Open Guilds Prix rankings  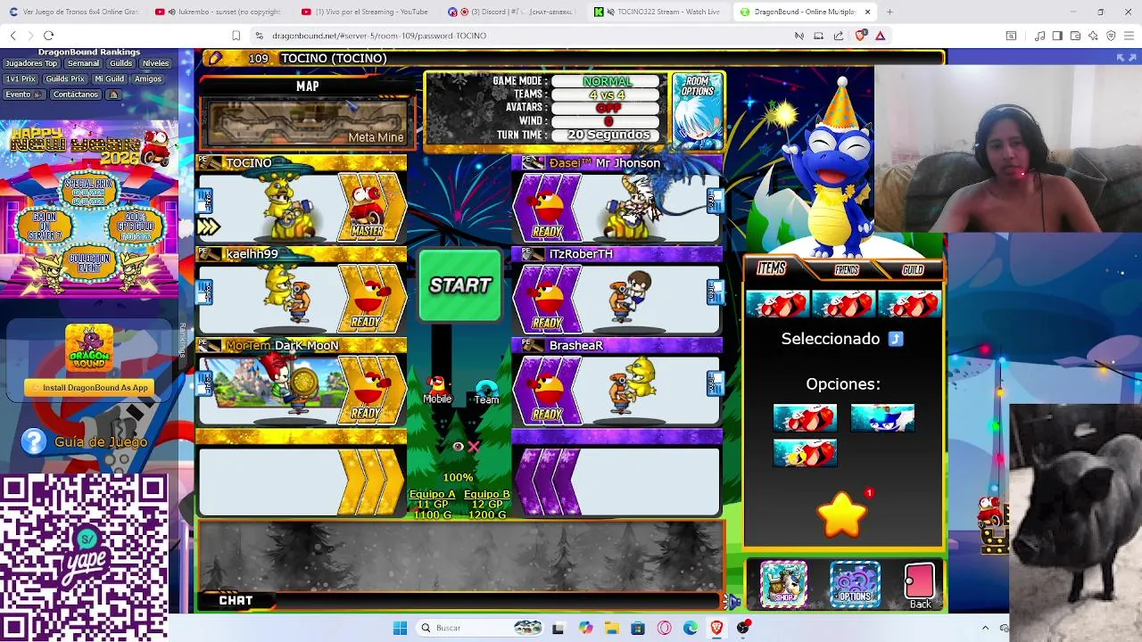[x=64, y=79]
